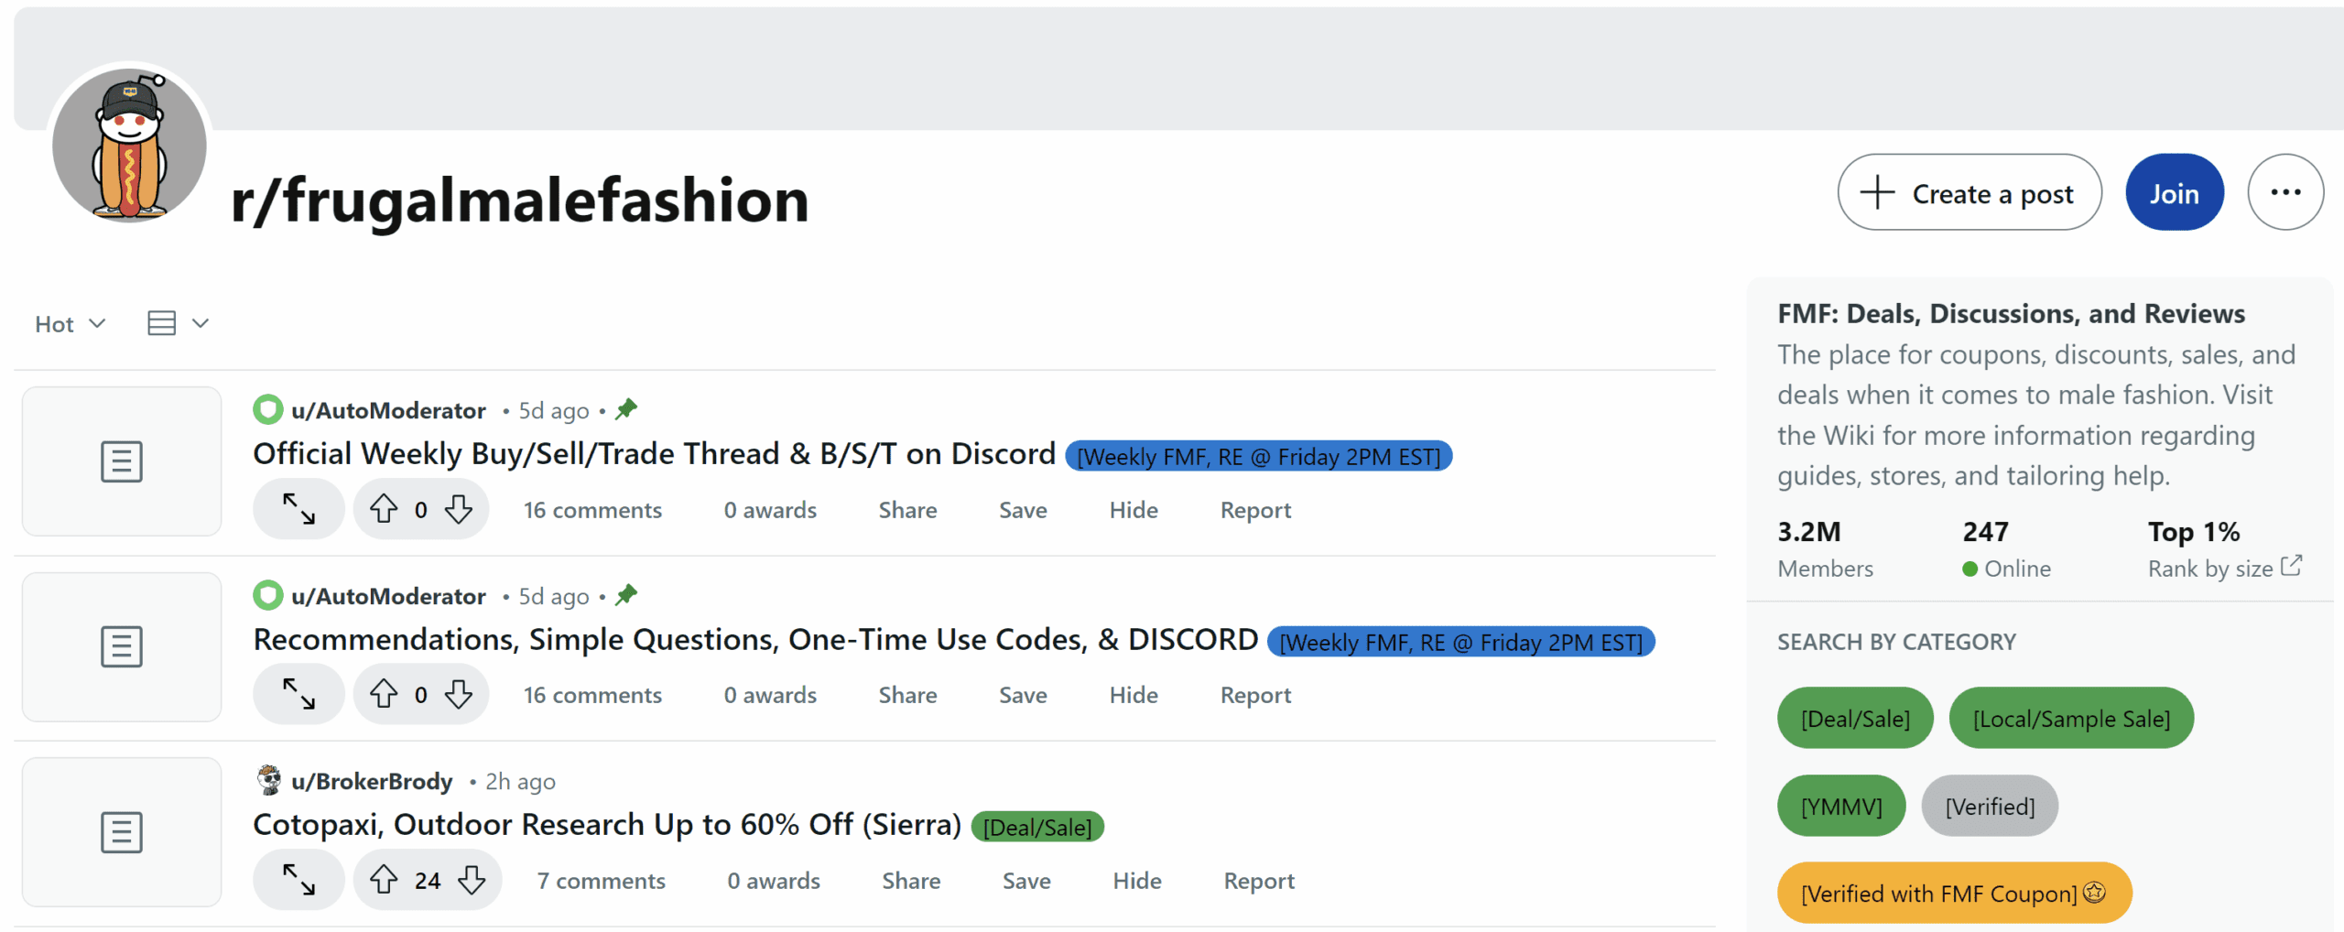Open the Cotopaxi post text thumbnail
The width and height of the screenshot is (2344, 932).
click(122, 832)
